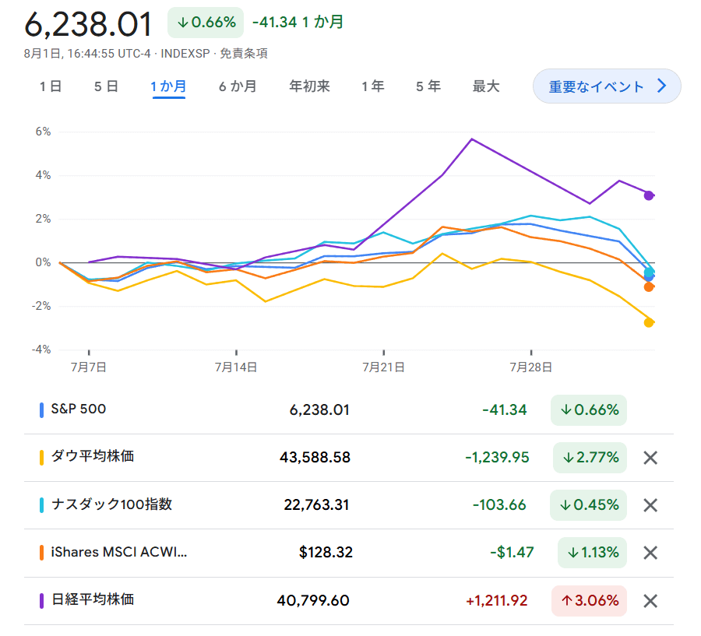The height and width of the screenshot is (636, 701).
Task: Click the headline -41.34 1か月 text
Action: pyautogui.click(x=298, y=22)
